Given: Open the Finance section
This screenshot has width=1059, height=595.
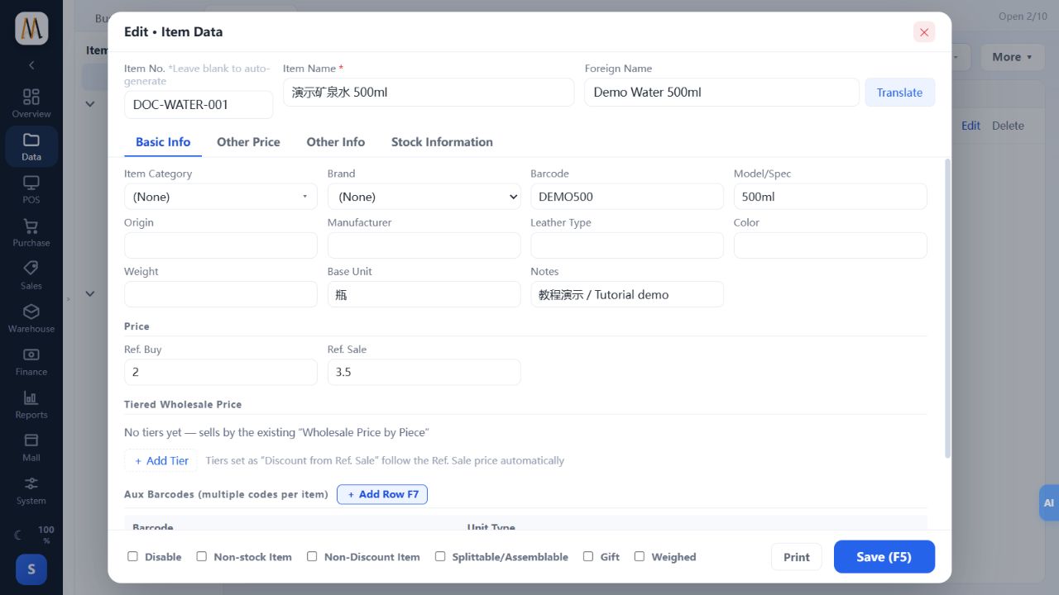Looking at the screenshot, I should tap(31, 361).
